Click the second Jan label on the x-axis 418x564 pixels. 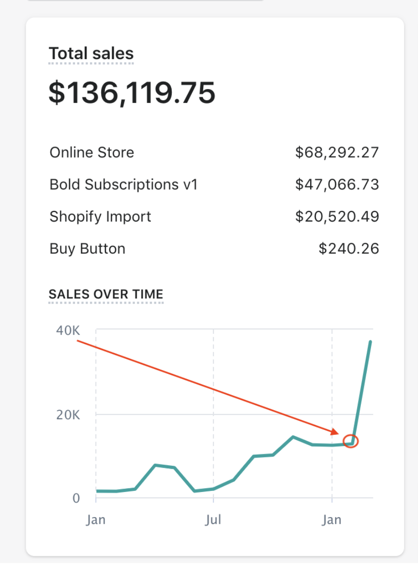click(331, 519)
